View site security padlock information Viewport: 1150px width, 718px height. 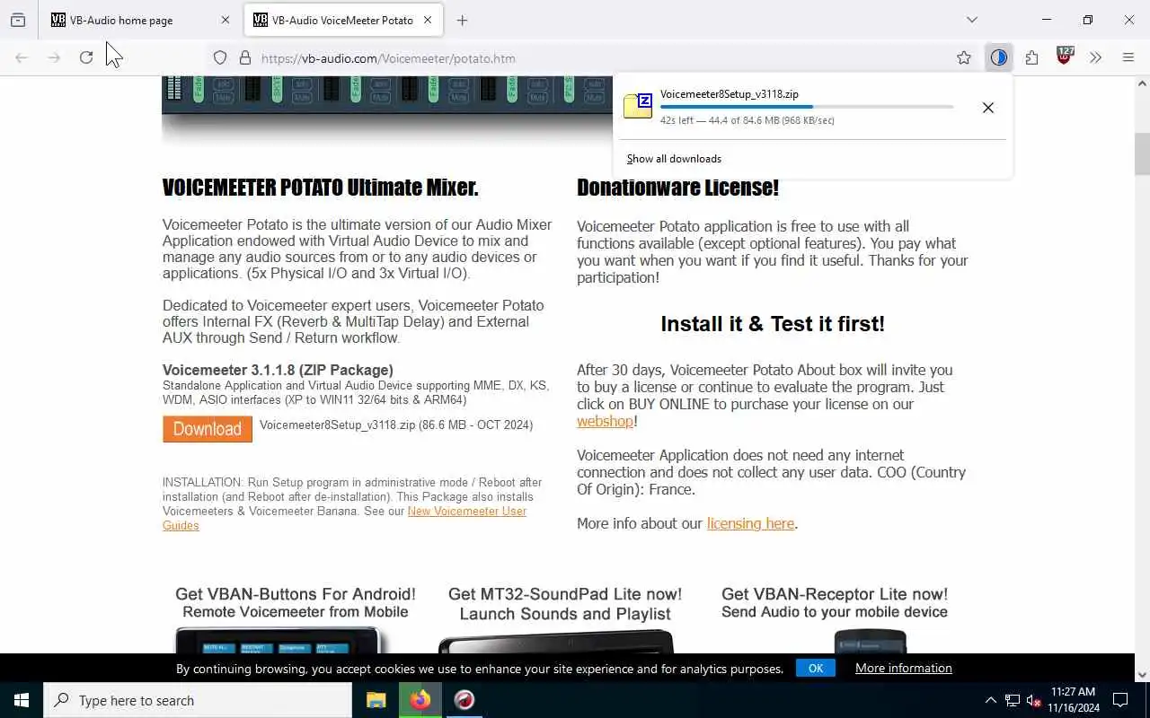click(244, 57)
